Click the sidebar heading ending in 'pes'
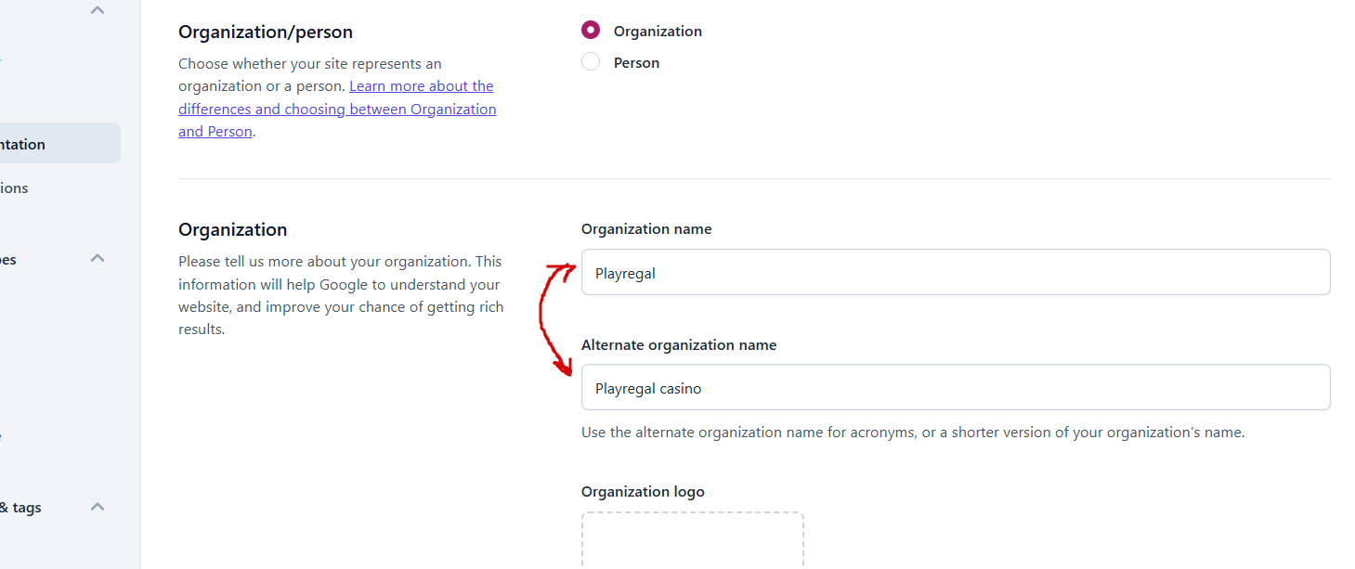 coord(9,260)
